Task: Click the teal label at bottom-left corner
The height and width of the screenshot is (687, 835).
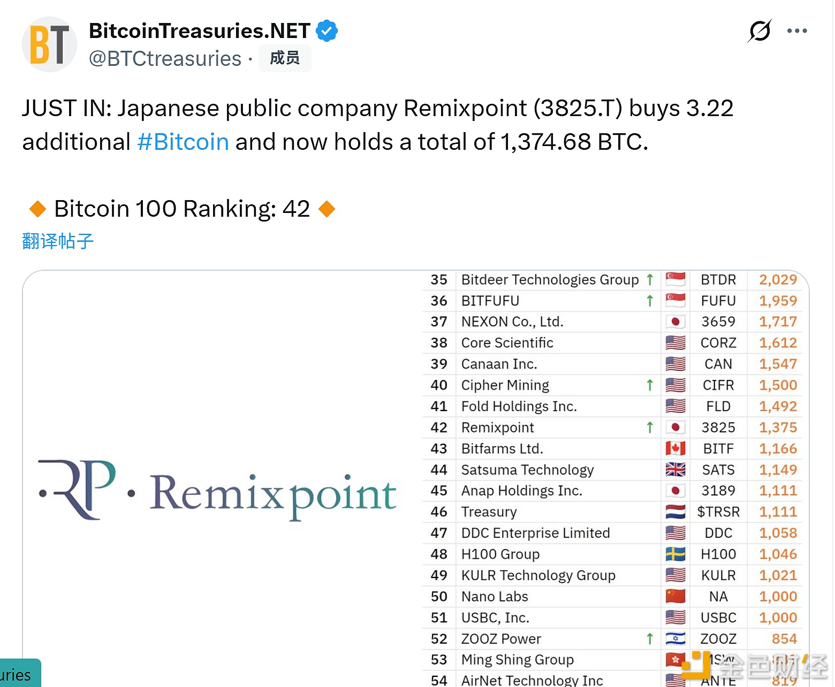Action: pos(19,674)
